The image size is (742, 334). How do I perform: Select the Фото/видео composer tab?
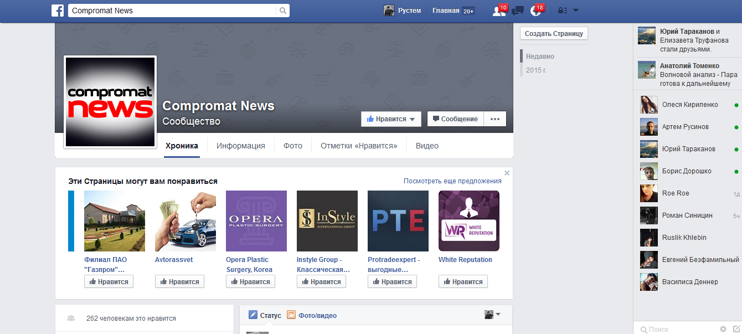tap(312, 316)
